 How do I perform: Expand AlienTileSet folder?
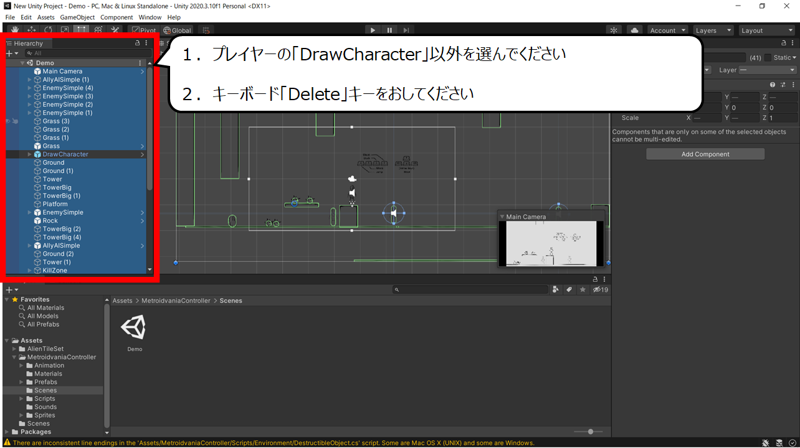click(x=14, y=349)
